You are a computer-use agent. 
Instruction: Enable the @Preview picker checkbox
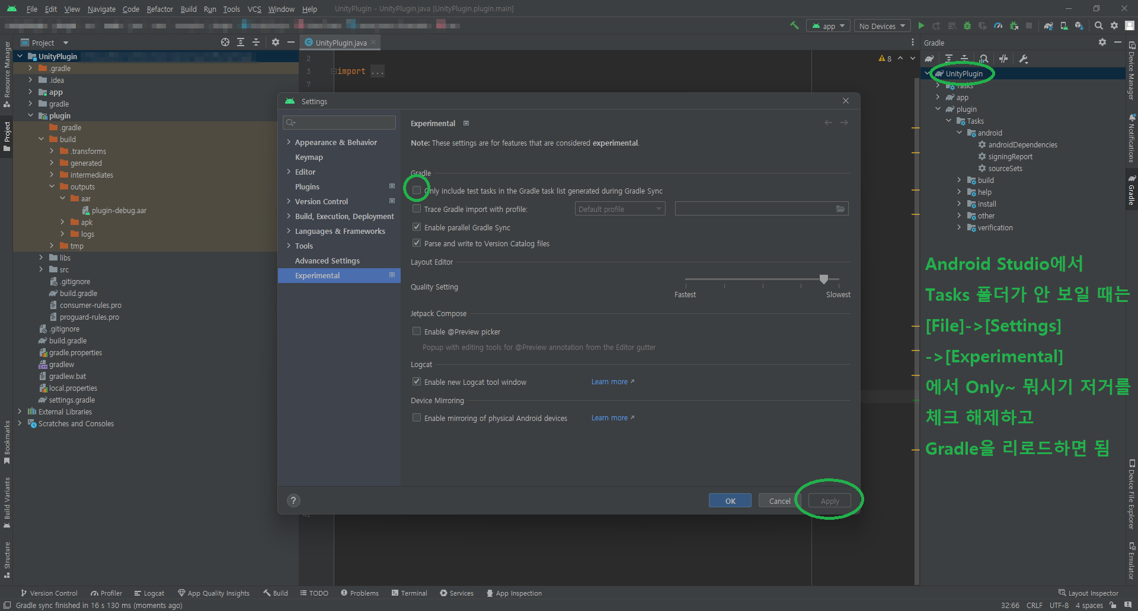417,331
